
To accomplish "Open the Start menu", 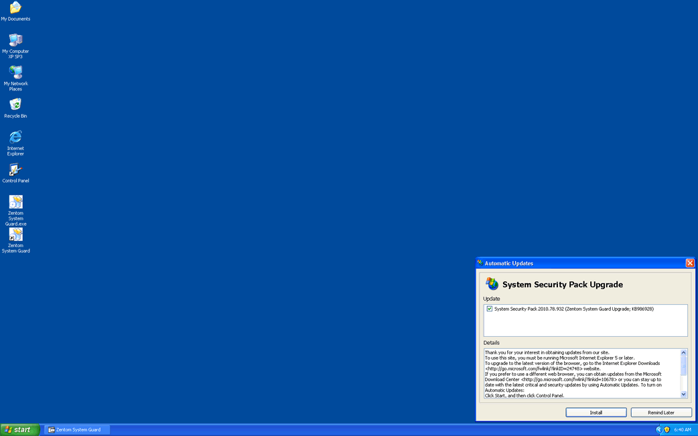I will pyautogui.click(x=19, y=429).
